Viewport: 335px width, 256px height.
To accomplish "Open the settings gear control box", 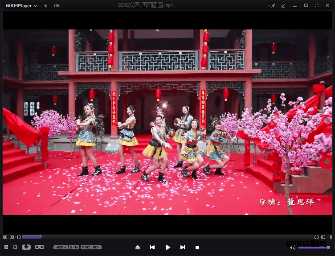I will click(x=15, y=247).
